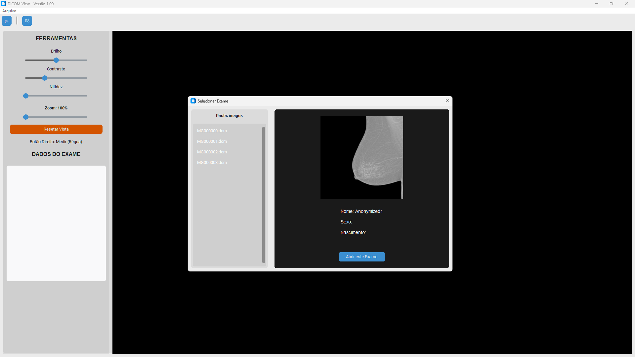635x357 pixels.
Task: Click the mammogram preview thumbnail
Action: (362, 157)
